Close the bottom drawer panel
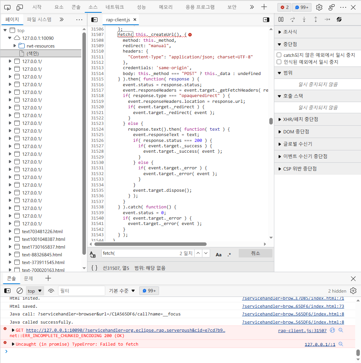 point(353,278)
